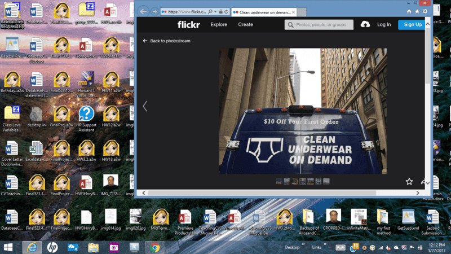This screenshot has width=451, height=254.
Task: Select the first thumbnail in the filmstrip
Action: 279,181
